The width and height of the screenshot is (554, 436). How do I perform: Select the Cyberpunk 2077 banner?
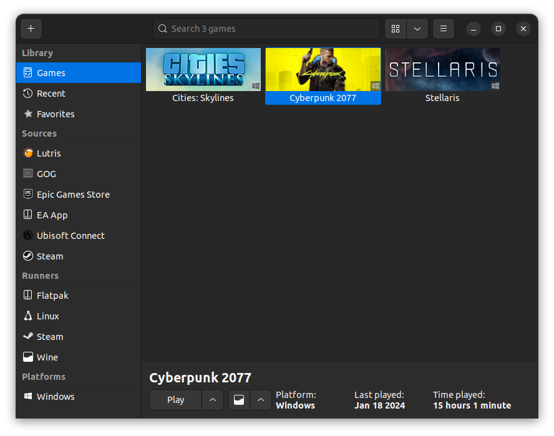click(323, 70)
